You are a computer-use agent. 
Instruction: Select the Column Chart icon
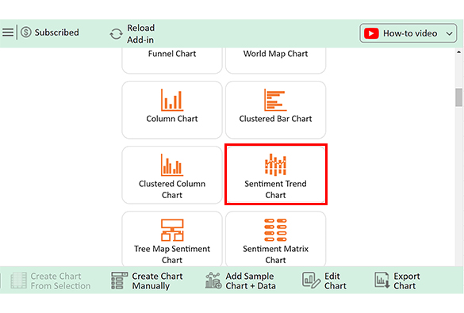172,100
